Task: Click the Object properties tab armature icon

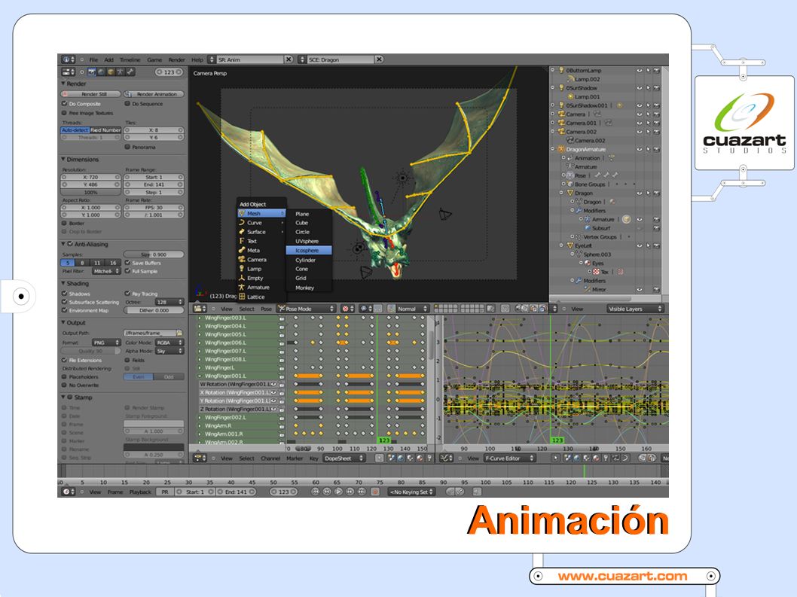Action: [121, 72]
